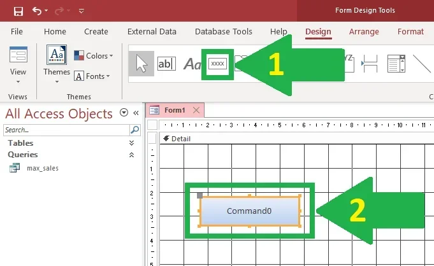
Task: Select the Page Break control tool
Action: 370,64
